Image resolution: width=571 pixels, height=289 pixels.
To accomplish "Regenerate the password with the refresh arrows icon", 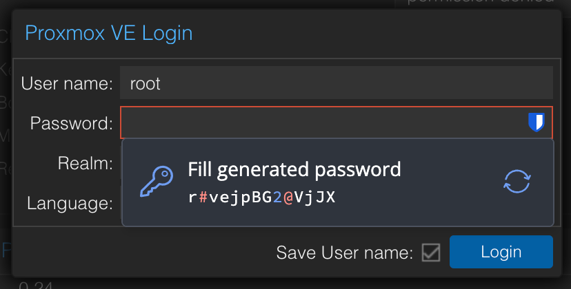I will tap(517, 182).
